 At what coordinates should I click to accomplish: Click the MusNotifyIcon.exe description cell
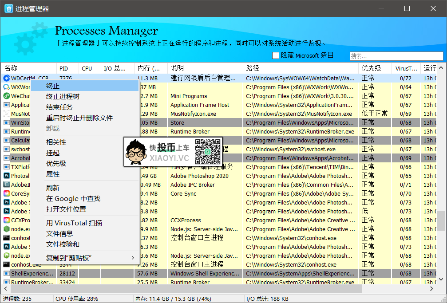point(205,114)
